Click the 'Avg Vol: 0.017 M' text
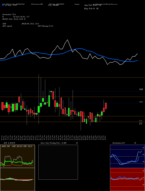This screenshot has height=191, width=145. pos(93,5)
